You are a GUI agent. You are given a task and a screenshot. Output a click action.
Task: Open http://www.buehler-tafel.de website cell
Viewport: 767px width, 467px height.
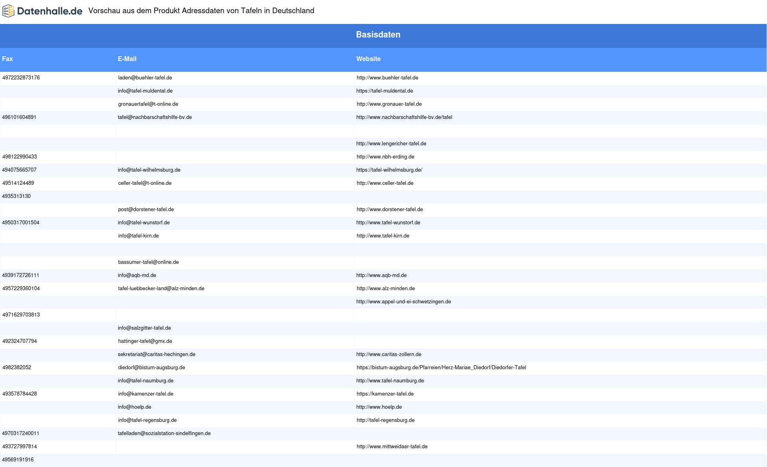387,78
